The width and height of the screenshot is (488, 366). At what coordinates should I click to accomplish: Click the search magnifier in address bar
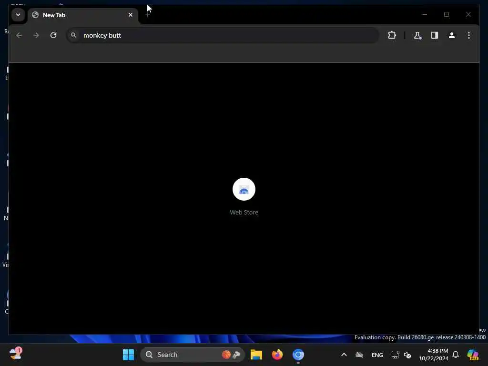point(73,35)
